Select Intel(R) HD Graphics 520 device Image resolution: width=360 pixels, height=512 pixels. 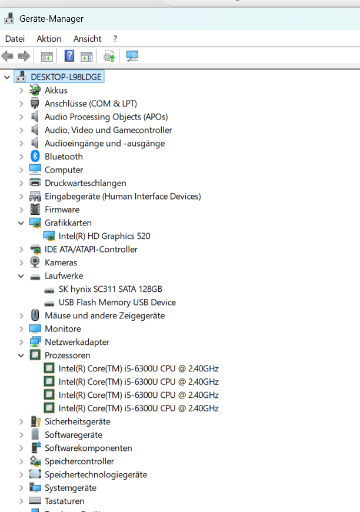point(105,236)
